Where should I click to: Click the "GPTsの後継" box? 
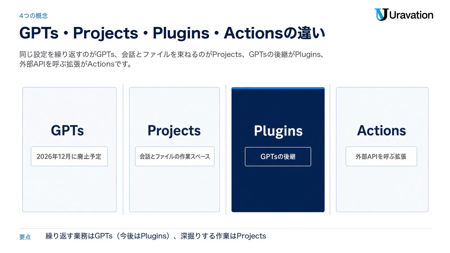pos(278,157)
